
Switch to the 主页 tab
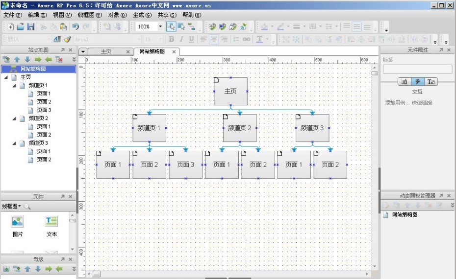coord(106,51)
